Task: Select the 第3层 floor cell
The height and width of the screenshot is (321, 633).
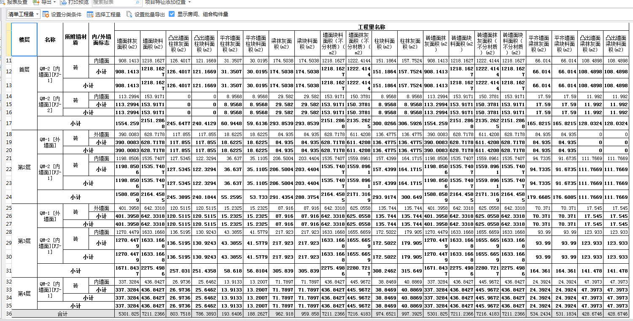Action: coord(24,241)
